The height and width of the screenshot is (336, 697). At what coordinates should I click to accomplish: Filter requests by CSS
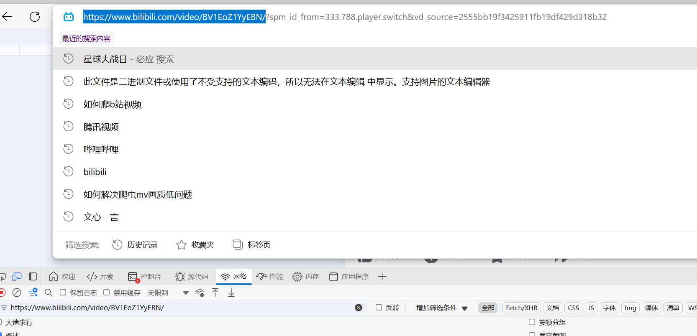tap(574, 308)
